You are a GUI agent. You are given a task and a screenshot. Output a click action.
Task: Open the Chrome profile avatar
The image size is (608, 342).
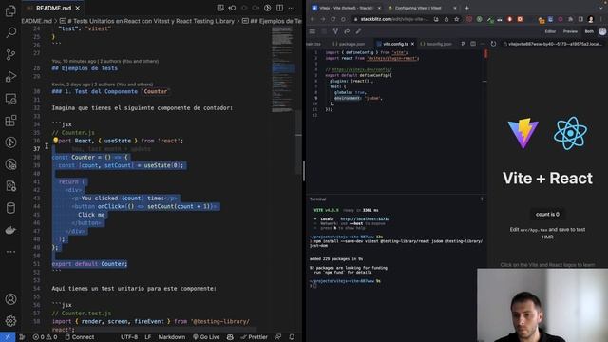591,19
